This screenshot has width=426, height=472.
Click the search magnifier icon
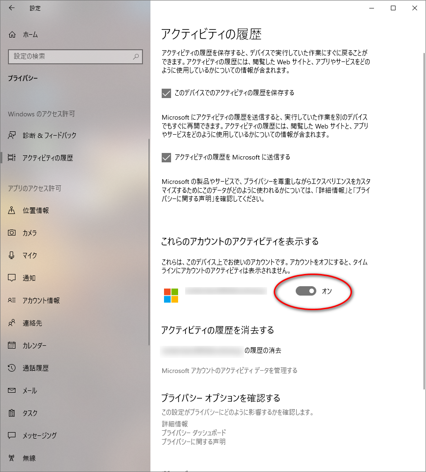click(136, 57)
